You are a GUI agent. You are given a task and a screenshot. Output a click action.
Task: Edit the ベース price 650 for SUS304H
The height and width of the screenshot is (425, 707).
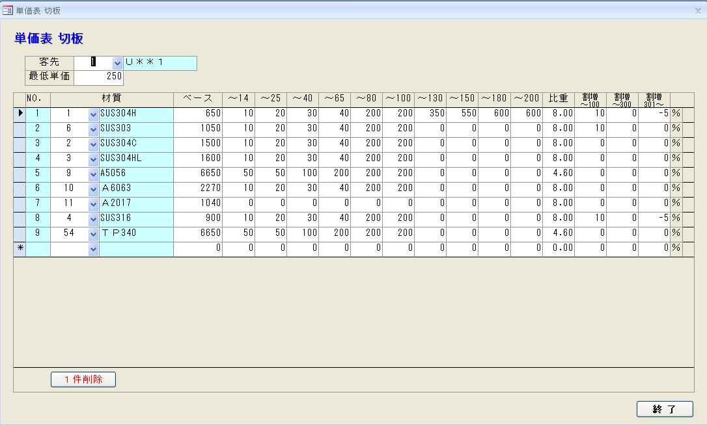pyautogui.click(x=198, y=113)
